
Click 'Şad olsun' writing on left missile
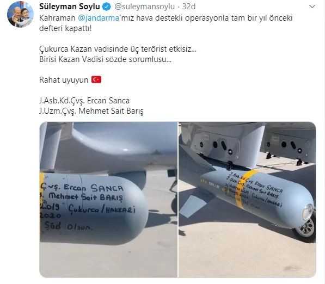pyautogui.click(x=68, y=226)
